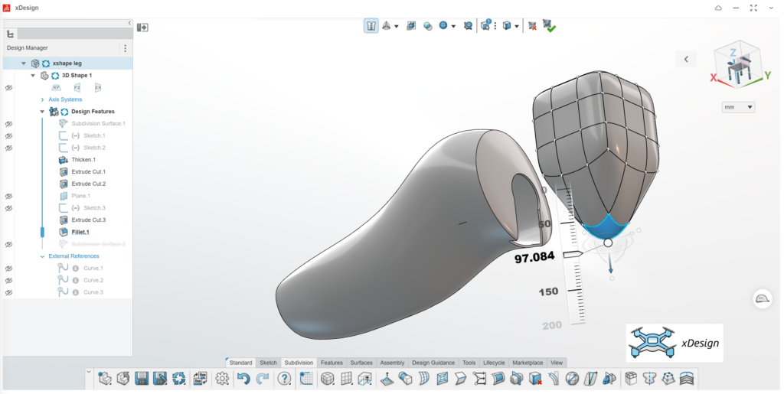Toggle visibility eye beside Plane.1
The image size is (784, 394).
tap(8, 197)
